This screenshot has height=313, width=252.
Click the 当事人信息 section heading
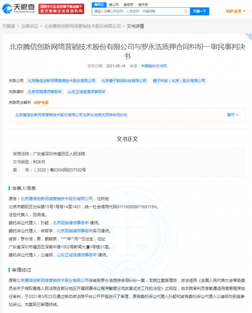(x=24, y=188)
